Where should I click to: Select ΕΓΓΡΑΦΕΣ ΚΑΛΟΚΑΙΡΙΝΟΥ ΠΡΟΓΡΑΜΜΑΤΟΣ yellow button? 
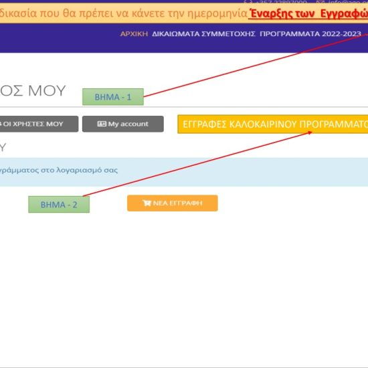(x=273, y=124)
